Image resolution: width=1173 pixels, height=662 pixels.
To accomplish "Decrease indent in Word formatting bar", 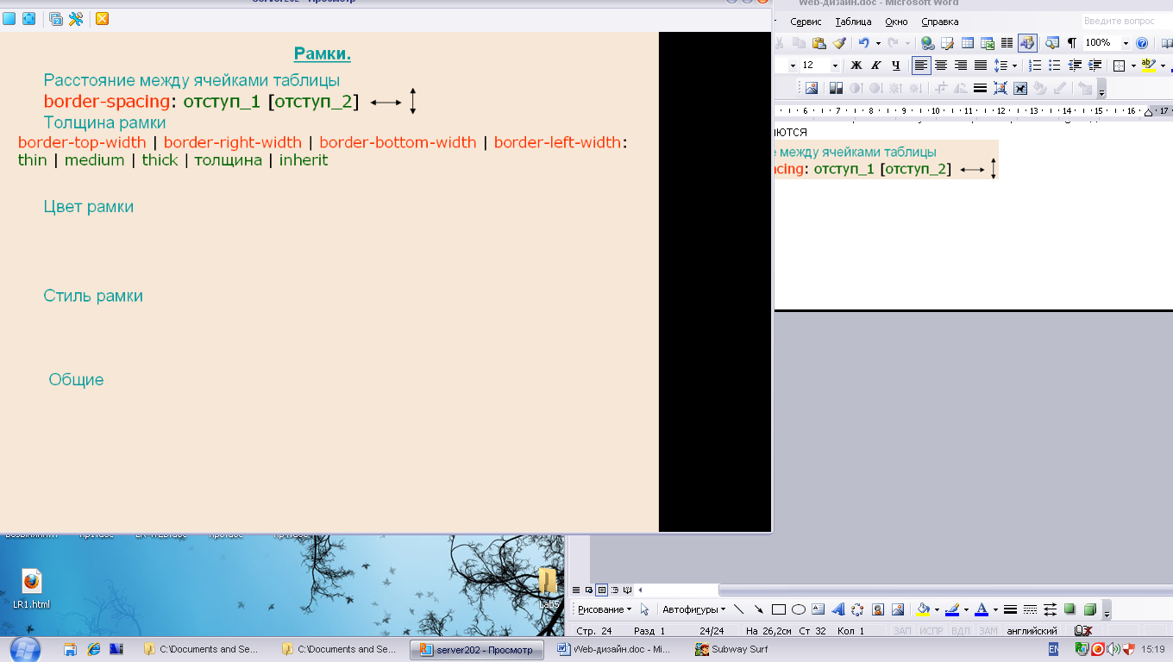I will coord(1075,65).
